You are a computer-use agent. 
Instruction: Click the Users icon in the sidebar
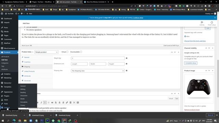pos(2,100)
